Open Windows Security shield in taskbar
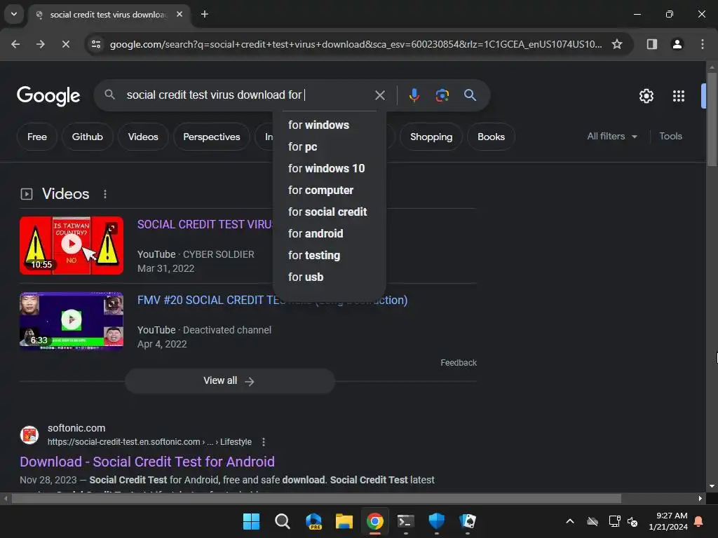 point(436,521)
